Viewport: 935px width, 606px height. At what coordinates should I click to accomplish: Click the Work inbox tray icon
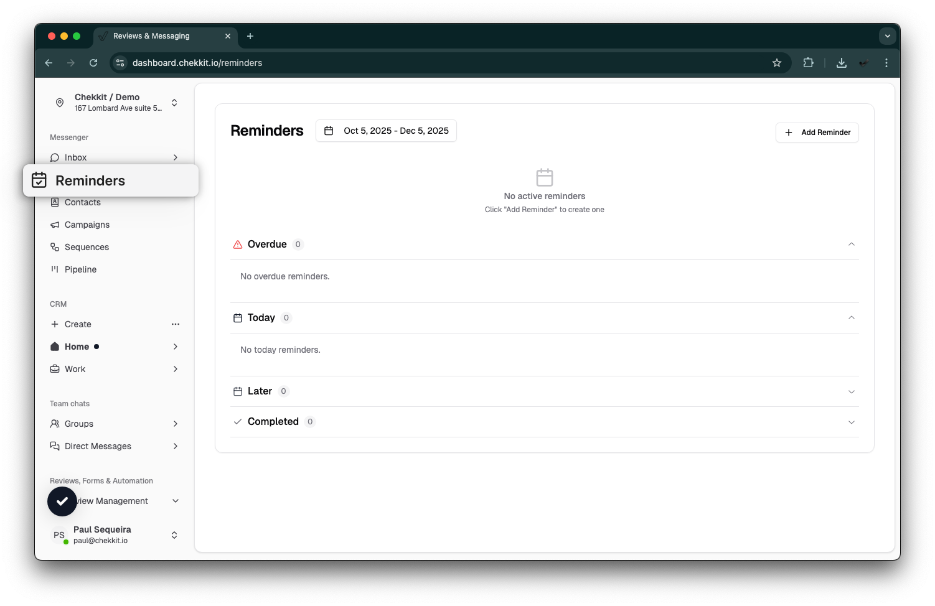tap(55, 369)
